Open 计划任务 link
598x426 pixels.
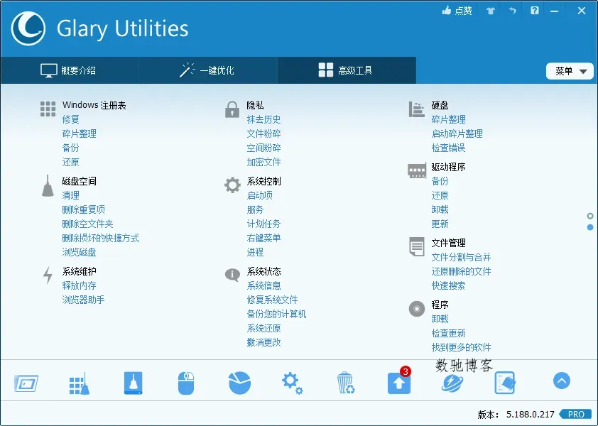tap(263, 224)
